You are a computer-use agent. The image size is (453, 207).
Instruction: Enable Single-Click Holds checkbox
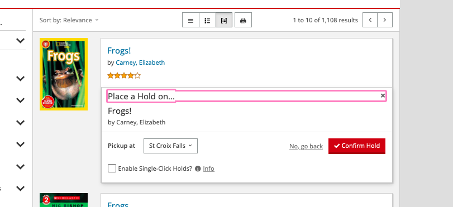coord(112,169)
